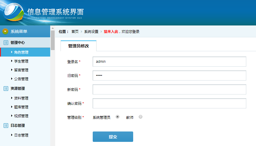Click the sidebar scrollbar up arrow
This screenshot has height=146, width=256.
click(x=53, y=28)
